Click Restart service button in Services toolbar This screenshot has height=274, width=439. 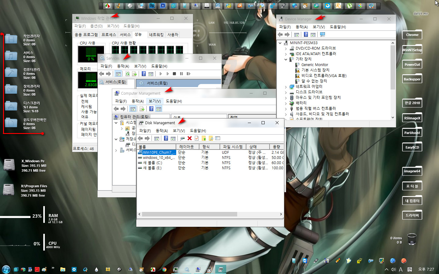pyautogui.click(x=188, y=74)
